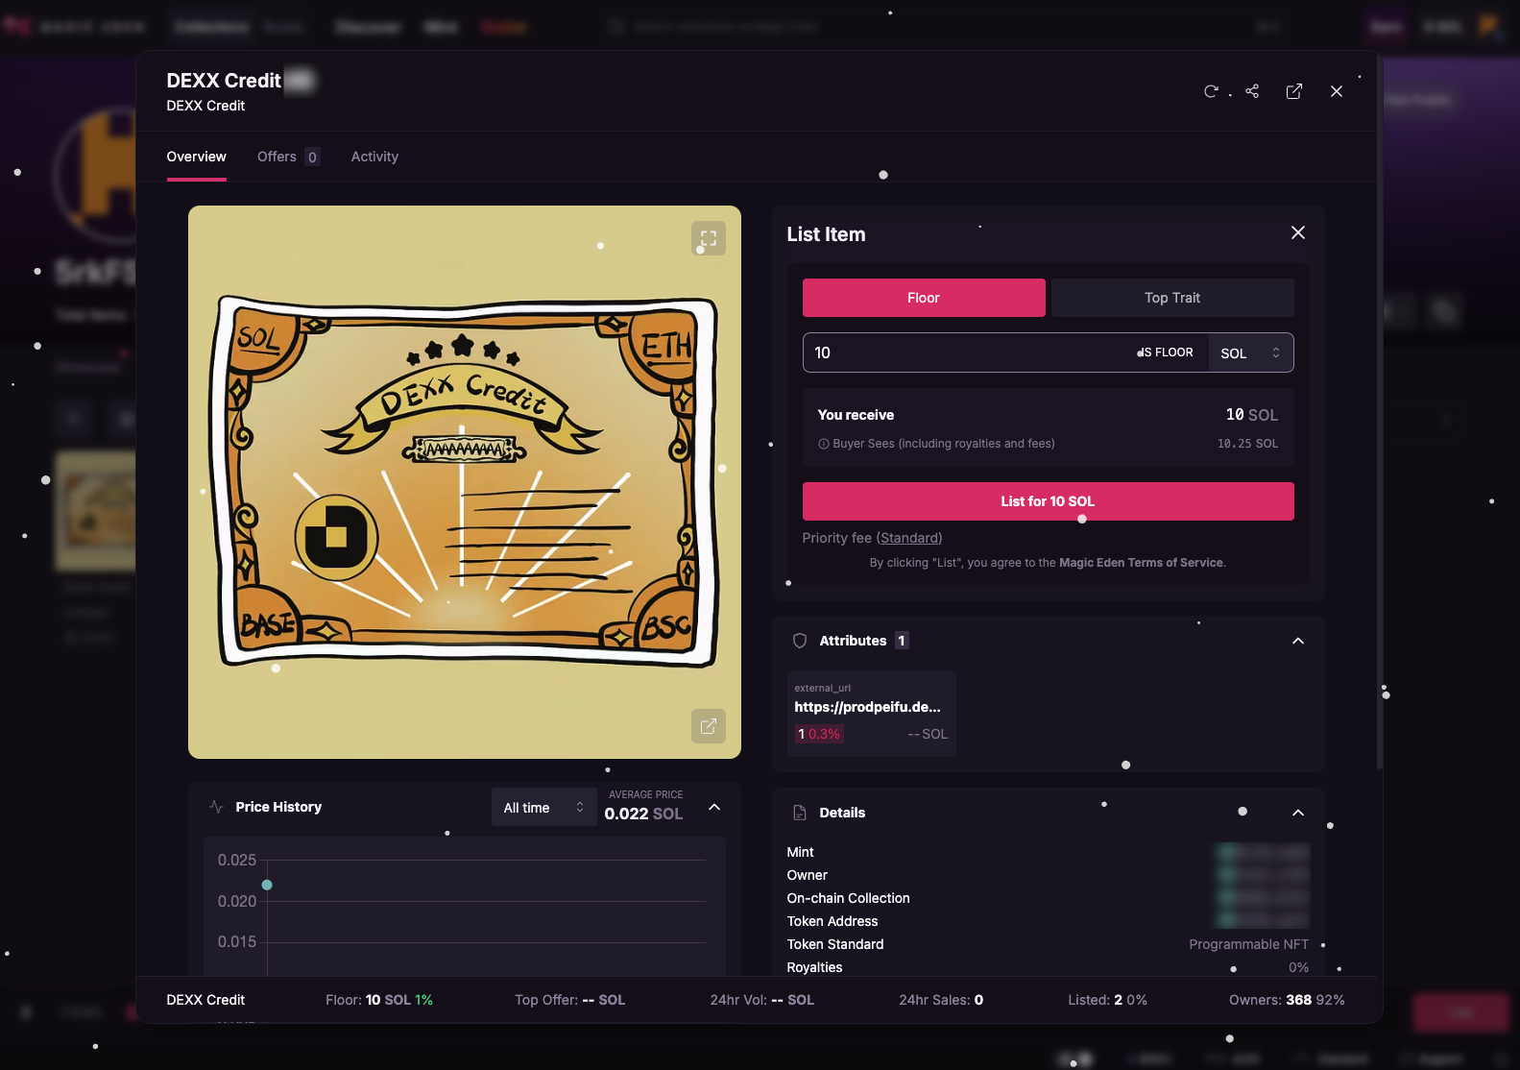1520x1070 pixels.
Task: Click the 'On-chain Collection' row label
Action: (849, 898)
